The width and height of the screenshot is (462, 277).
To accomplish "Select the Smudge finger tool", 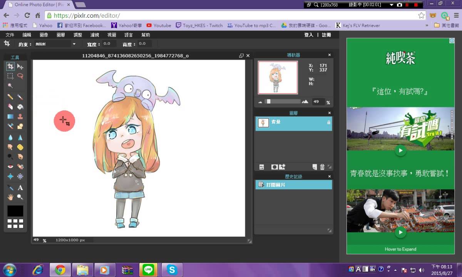I will tap(10, 147).
